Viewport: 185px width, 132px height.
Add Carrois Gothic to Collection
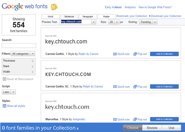pyautogui.click(x=164, y=54)
